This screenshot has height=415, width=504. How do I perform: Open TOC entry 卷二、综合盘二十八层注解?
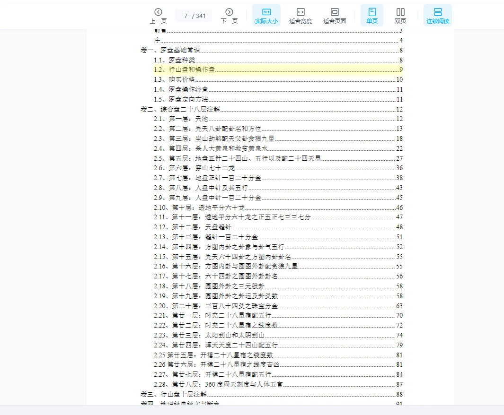coord(272,110)
